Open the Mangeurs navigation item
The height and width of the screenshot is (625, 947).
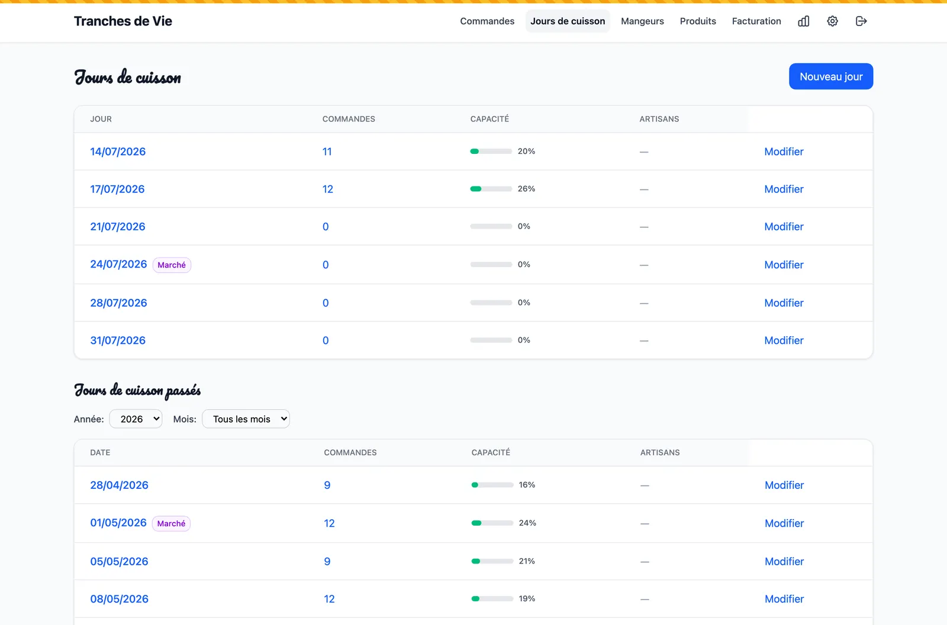click(642, 21)
